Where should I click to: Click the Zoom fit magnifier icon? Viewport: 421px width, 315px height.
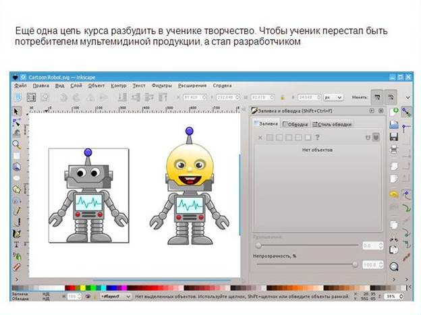[x=394, y=266]
